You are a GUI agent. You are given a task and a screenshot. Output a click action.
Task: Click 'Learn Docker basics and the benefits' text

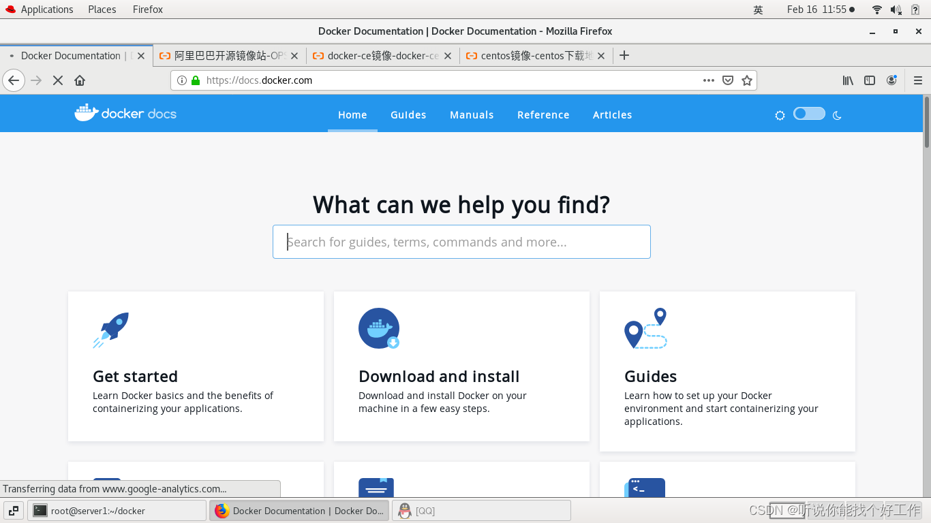coord(183,396)
